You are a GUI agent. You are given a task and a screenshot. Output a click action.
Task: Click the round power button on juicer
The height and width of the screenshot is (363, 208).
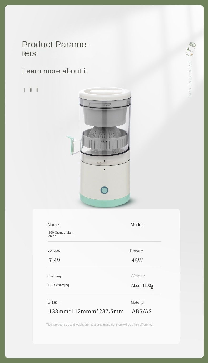pyautogui.click(x=104, y=190)
